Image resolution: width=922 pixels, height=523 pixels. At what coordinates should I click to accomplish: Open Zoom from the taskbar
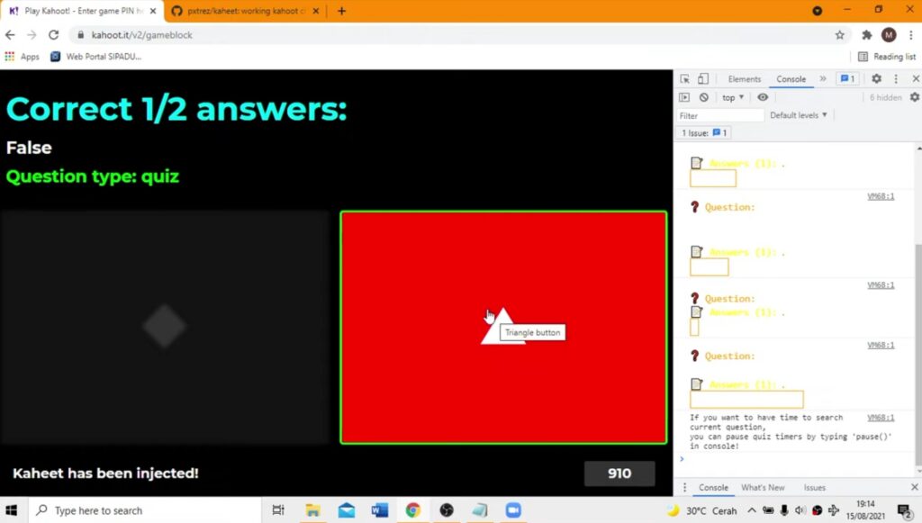(x=513, y=510)
